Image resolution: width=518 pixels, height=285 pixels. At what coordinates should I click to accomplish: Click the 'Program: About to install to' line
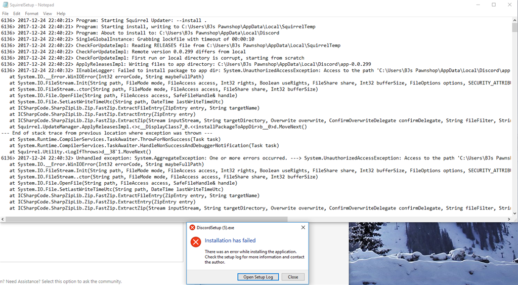click(140, 33)
